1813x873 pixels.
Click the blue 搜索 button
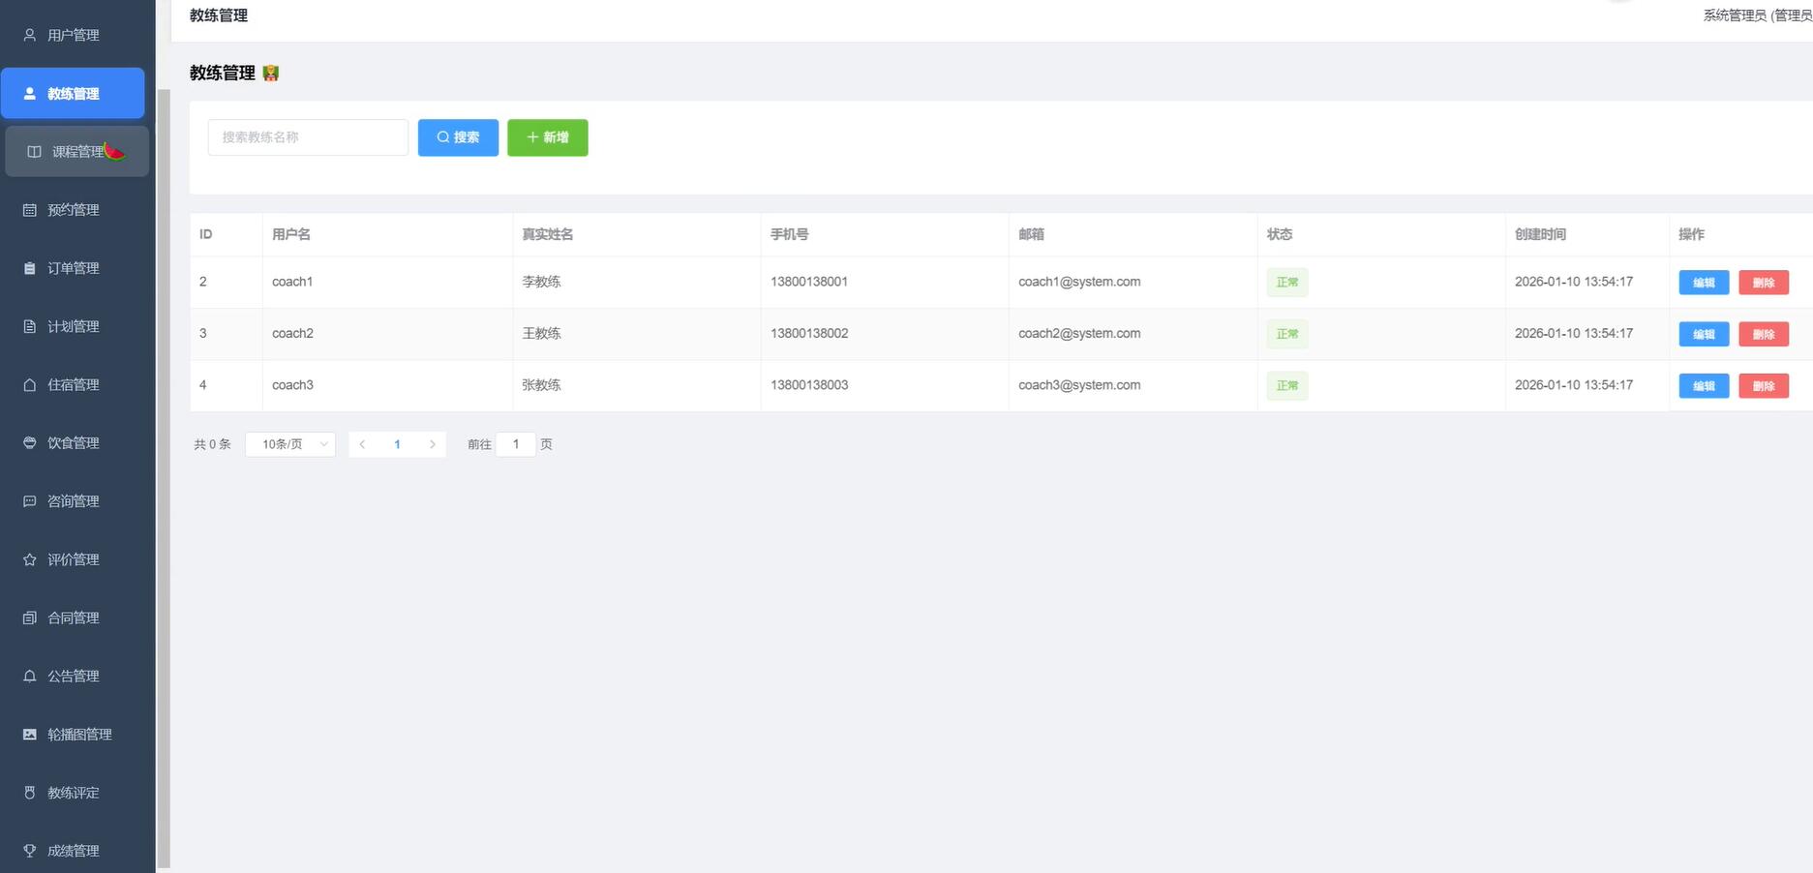(x=458, y=137)
